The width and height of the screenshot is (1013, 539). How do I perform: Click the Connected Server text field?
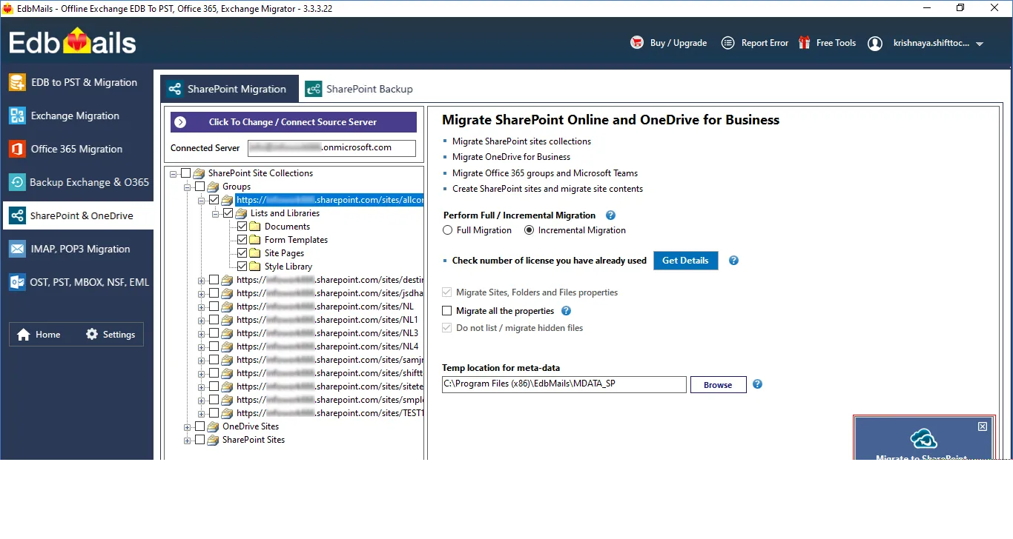click(331, 148)
